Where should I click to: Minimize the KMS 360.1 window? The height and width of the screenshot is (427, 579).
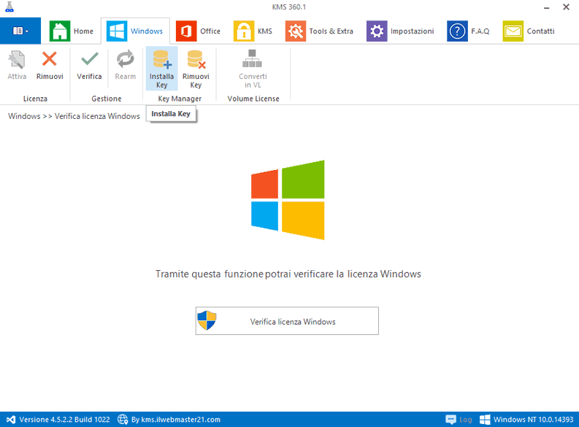point(546,7)
